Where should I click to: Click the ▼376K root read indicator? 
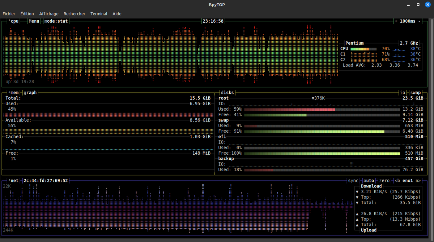318,98
